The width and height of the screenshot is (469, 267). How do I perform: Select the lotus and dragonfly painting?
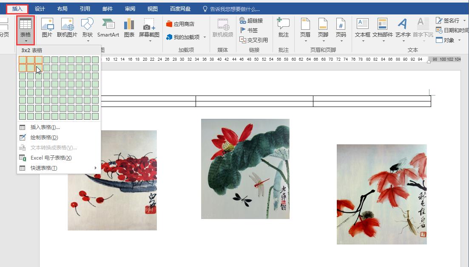(x=245, y=169)
